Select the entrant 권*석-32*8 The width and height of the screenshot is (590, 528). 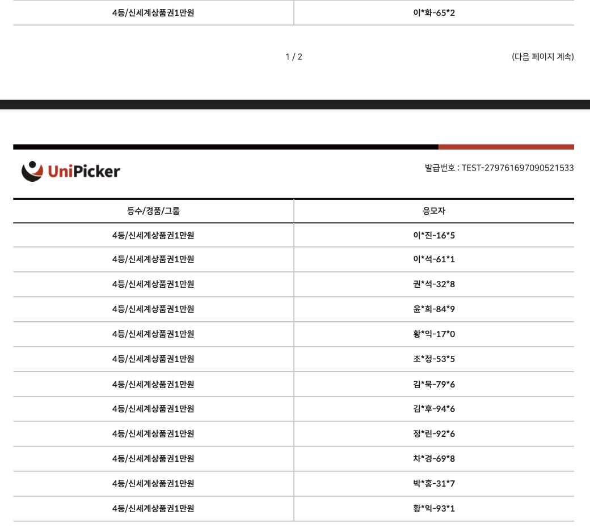[434, 284]
